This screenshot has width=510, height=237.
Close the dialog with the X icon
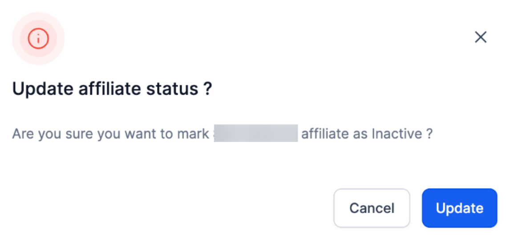tap(481, 37)
